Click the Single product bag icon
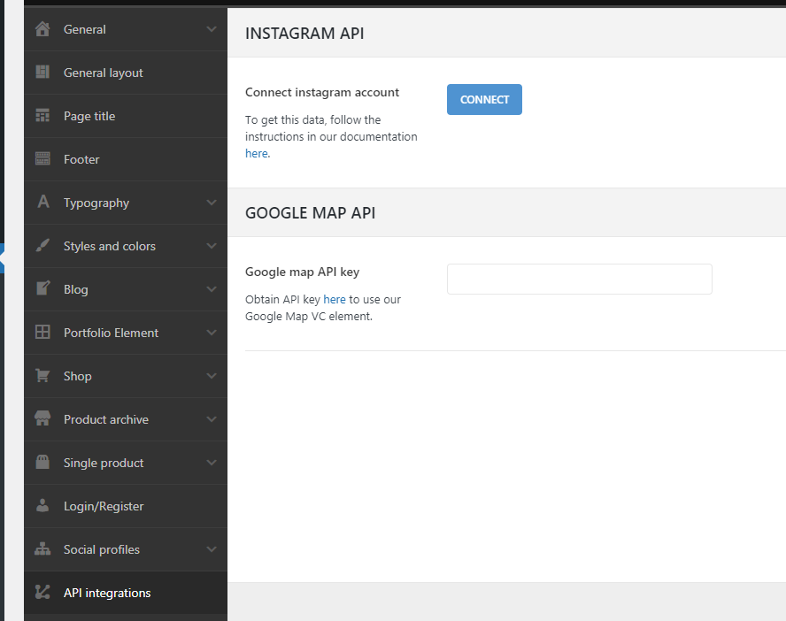This screenshot has height=621, width=786. click(x=42, y=462)
